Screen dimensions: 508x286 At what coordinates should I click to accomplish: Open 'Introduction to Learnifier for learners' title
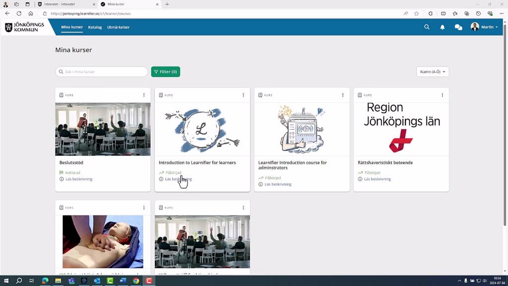(197, 162)
